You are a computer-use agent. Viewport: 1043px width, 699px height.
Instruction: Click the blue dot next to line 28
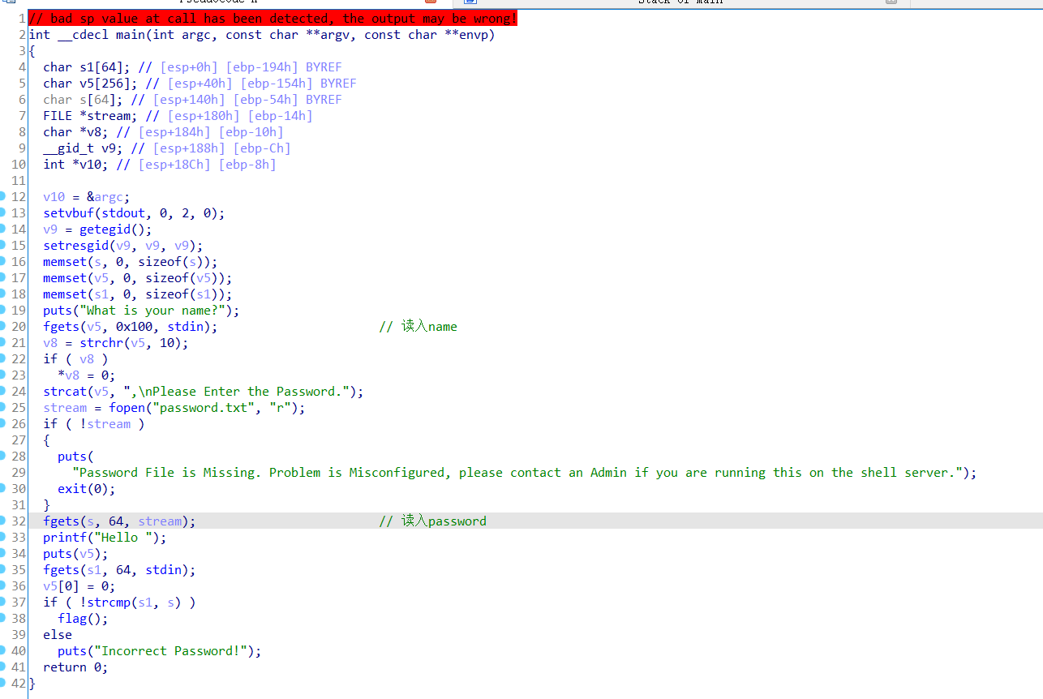(x=4, y=456)
